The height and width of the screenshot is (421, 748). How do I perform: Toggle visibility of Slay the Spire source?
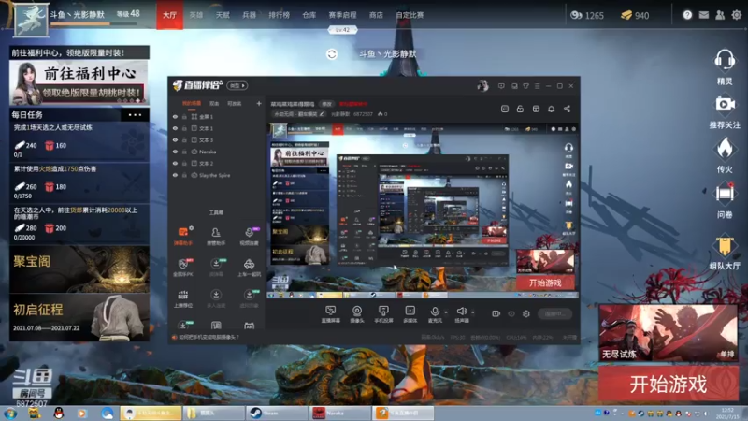click(x=175, y=175)
